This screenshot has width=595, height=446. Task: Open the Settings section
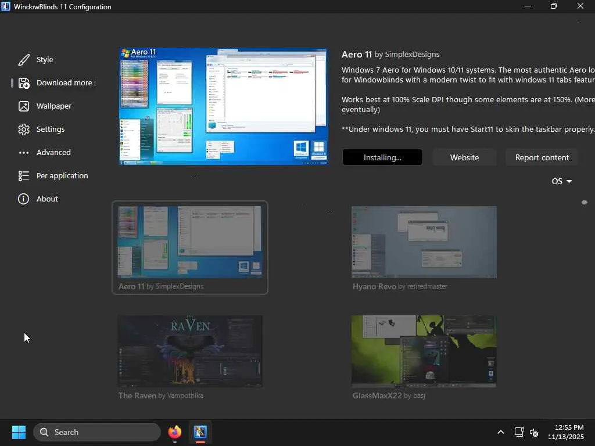click(x=51, y=130)
